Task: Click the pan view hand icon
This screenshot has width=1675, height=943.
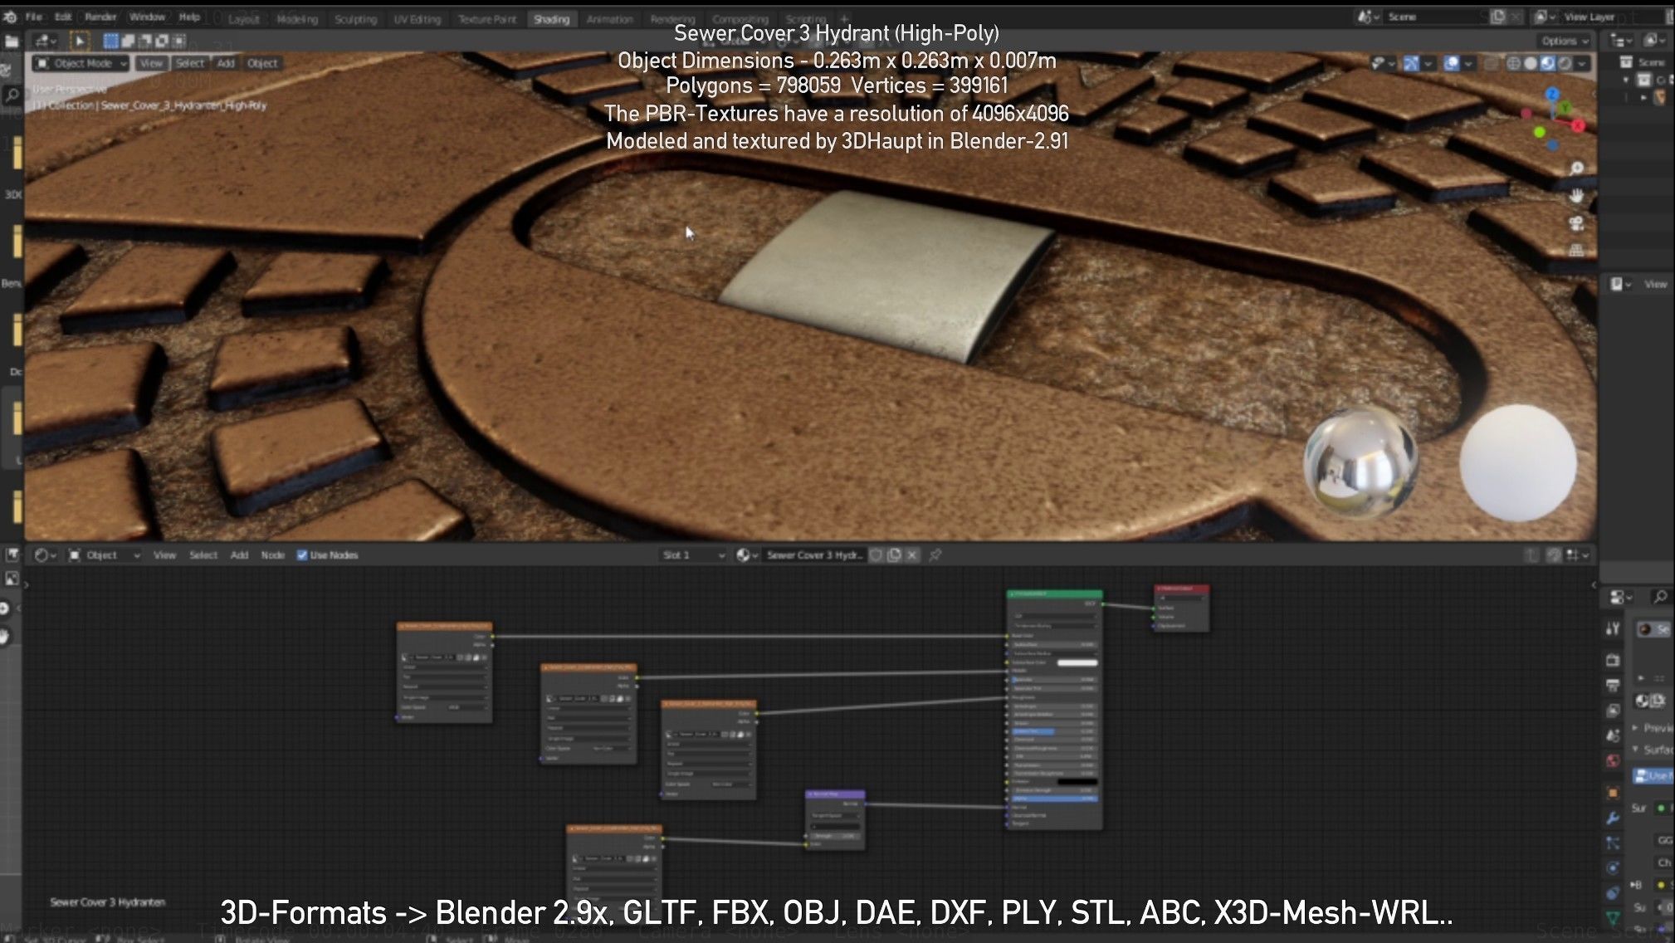Action: (x=1576, y=196)
